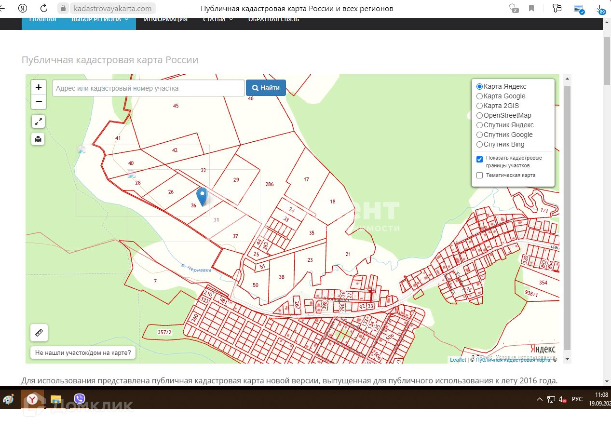Enable the Тематическая карта checkbox

click(479, 176)
